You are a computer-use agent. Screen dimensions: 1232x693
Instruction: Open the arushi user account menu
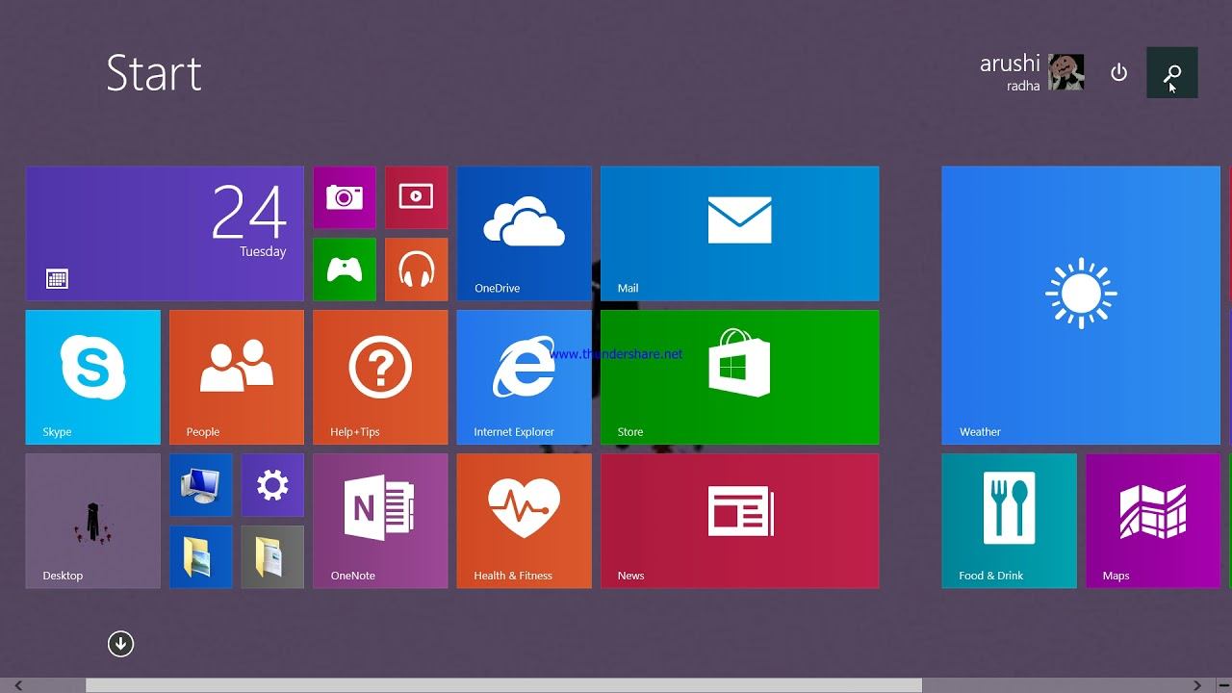click(1032, 72)
